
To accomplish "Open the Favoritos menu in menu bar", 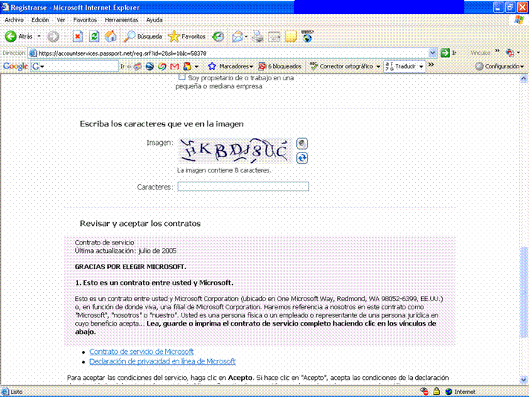I will point(85,19).
